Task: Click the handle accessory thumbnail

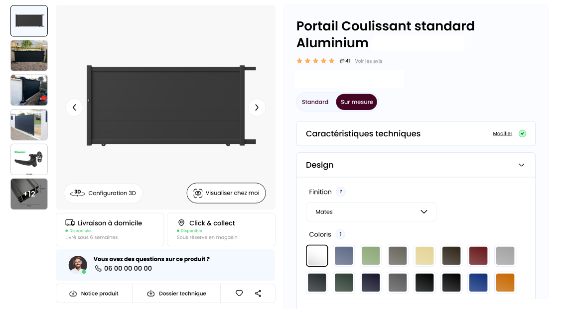Action: [29, 159]
